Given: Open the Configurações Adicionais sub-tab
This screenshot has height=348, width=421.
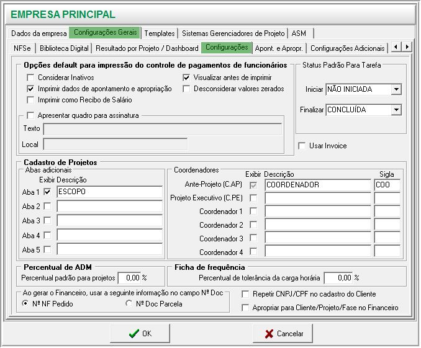Looking at the screenshot, I should 348,48.
